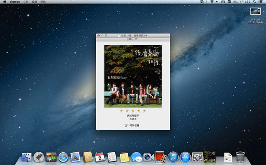
Task: Open FaceTime camera in the Dock
Action: (x=149, y=157)
